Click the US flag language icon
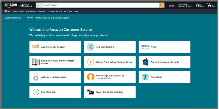Image resolution: width=219 pixels, height=109 pixels. click(x=170, y=6)
